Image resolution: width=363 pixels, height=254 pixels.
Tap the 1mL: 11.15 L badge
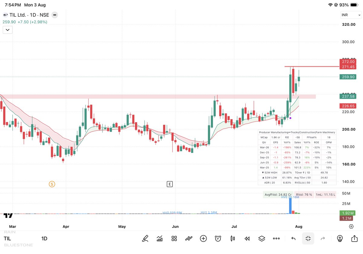pos(326,195)
